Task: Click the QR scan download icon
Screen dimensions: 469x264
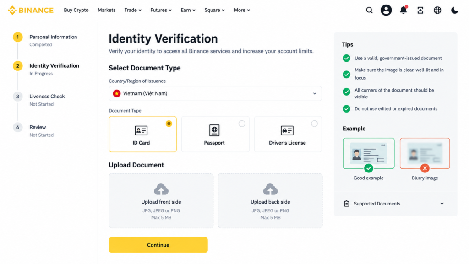Action: click(420, 10)
